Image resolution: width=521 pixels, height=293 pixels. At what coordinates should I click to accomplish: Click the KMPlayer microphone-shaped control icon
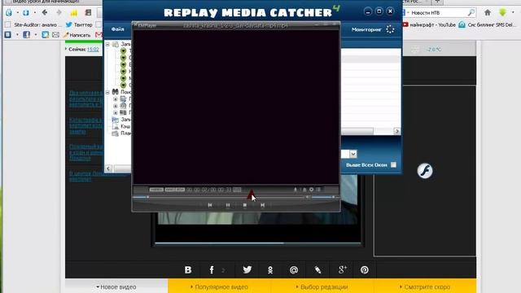coord(295,190)
